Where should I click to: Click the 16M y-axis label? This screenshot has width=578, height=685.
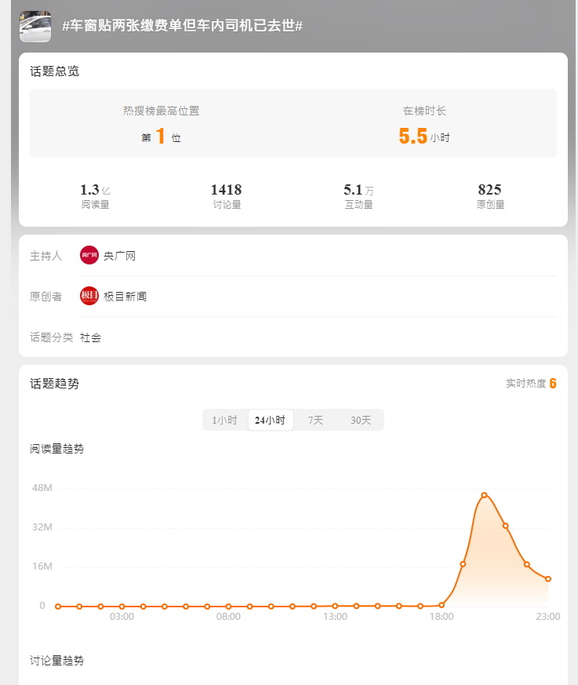point(42,567)
